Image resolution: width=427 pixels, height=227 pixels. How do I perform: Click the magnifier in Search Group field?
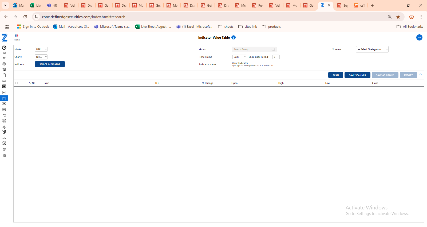click(x=273, y=49)
